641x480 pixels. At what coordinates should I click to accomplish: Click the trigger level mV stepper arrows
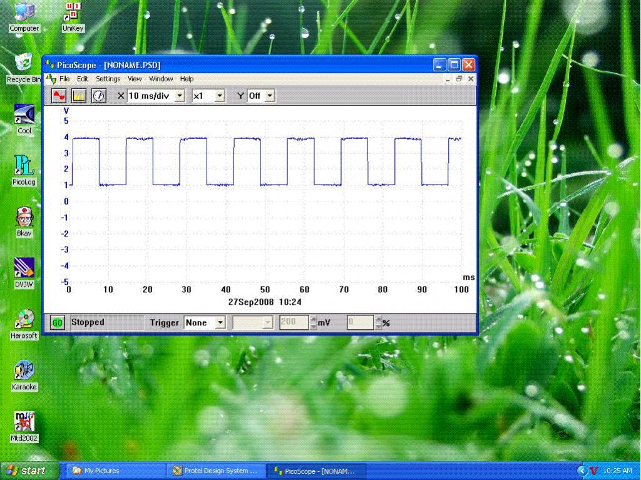(x=314, y=323)
